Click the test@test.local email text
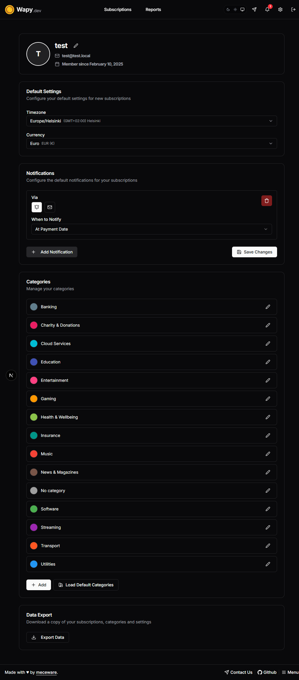Image resolution: width=299 pixels, height=680 pixels. point(76,56)
